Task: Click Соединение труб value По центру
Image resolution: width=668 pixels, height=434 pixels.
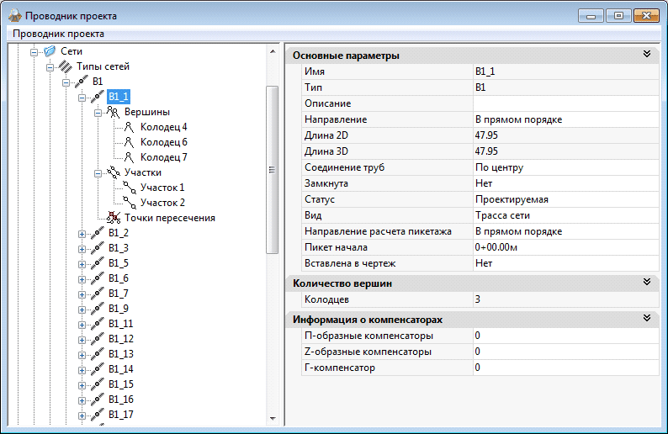Action: point(565,167)
